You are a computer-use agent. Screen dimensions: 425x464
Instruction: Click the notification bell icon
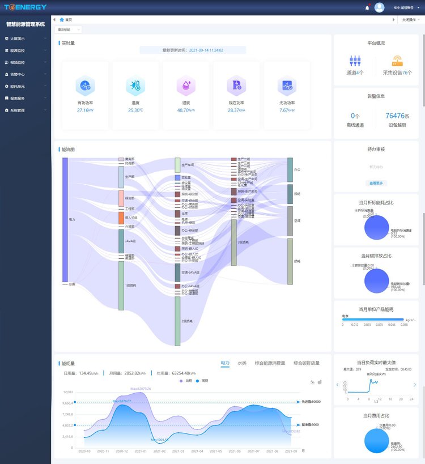(x=367, y=7)
